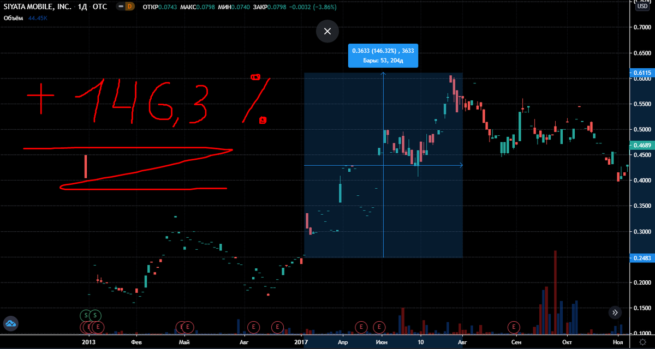This screenshot has width=655, height=349.
Task: Click earnings E marker above Июн label
Action: [379, 327]
